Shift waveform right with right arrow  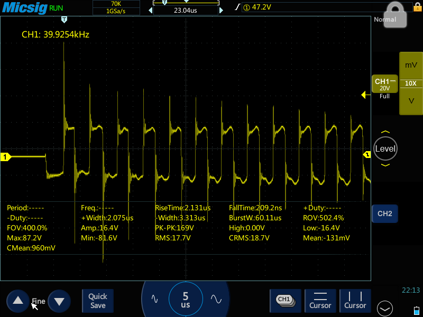coord(221,10)
